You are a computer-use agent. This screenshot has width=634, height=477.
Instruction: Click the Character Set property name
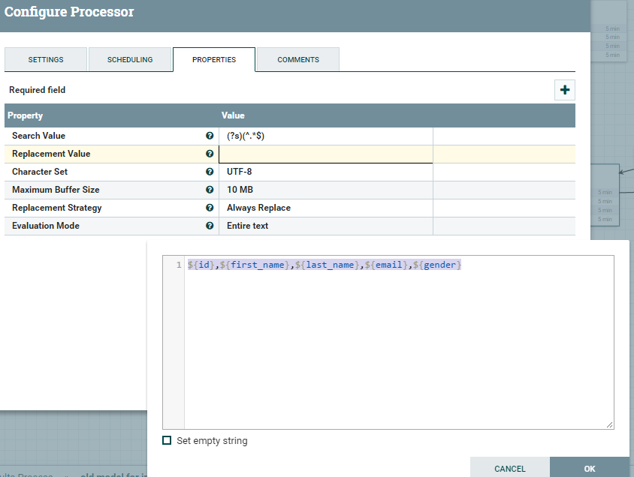[40, 172]
